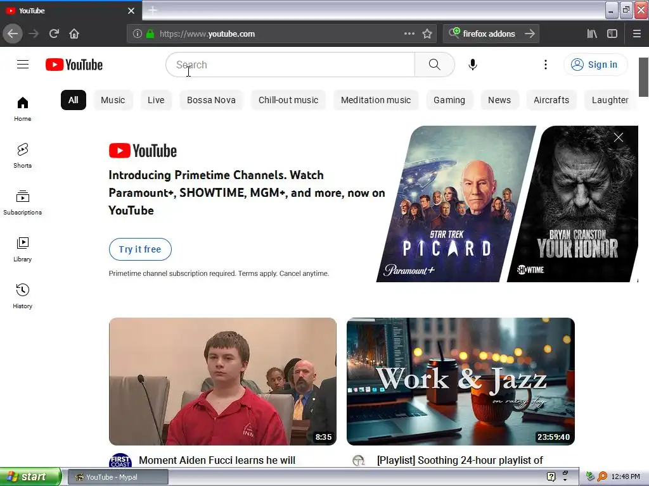Open the Aiden Fucci video thumbnail
Viewport: 649px width, 486px height.
coord(222,382)
